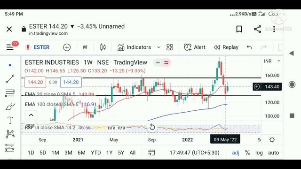Set range to 5D
Image resolution: width=301 pixels, height=169 pixels.
[x=43, y=153]
